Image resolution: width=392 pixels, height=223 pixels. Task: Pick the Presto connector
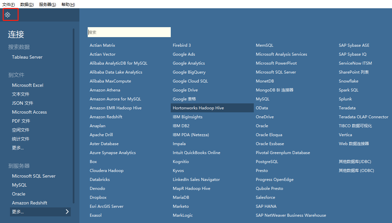point(262,171)
